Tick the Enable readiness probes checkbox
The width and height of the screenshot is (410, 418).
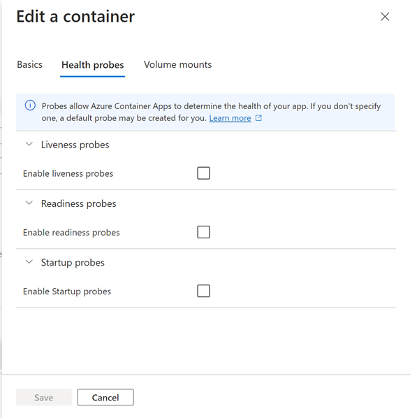click(203, 232)
